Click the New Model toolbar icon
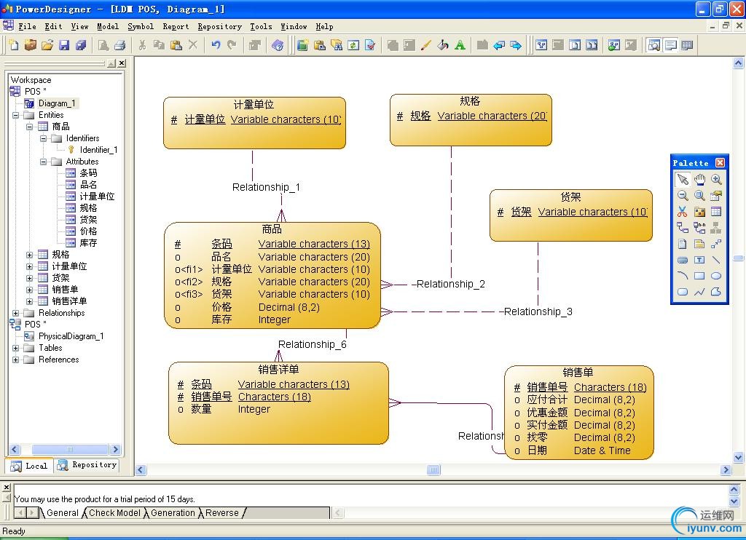The image size is (746, 540). click(x=14, y=45)
